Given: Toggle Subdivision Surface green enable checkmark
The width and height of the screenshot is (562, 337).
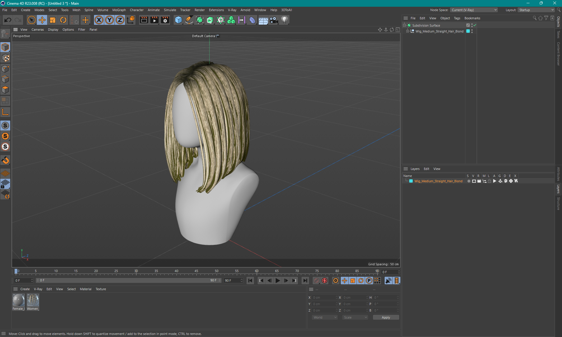Looking at the screenshot, I should [x=475, y=25].
